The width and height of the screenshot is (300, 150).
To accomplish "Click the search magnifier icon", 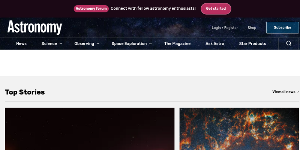I will (x=288, y=43).
